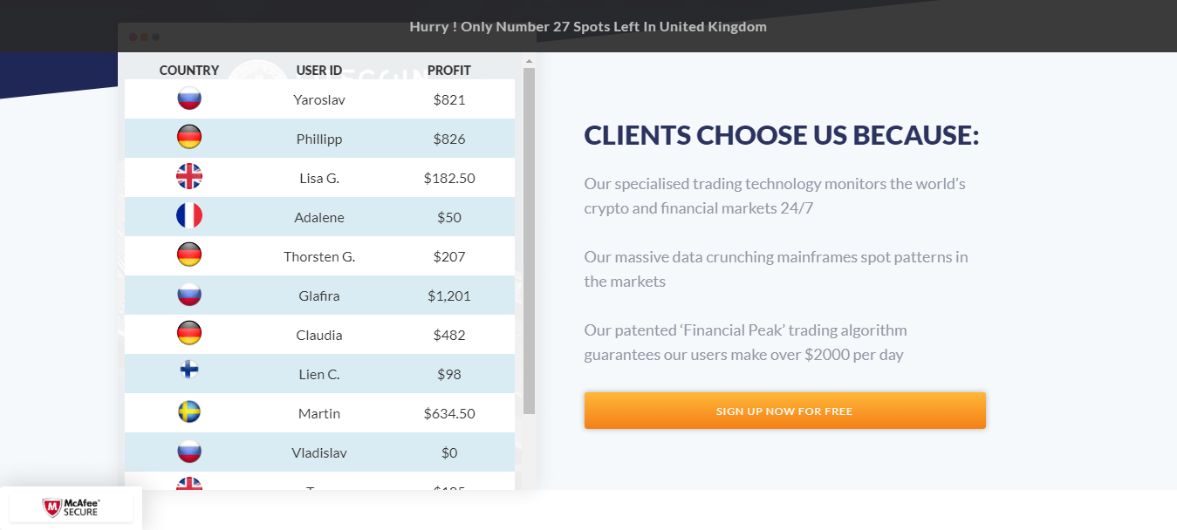The height and width of the screenshot is (530, 1177).
Task: Click the COUNTRY column header
Action: pyautogui.click(x=189, y=71)
